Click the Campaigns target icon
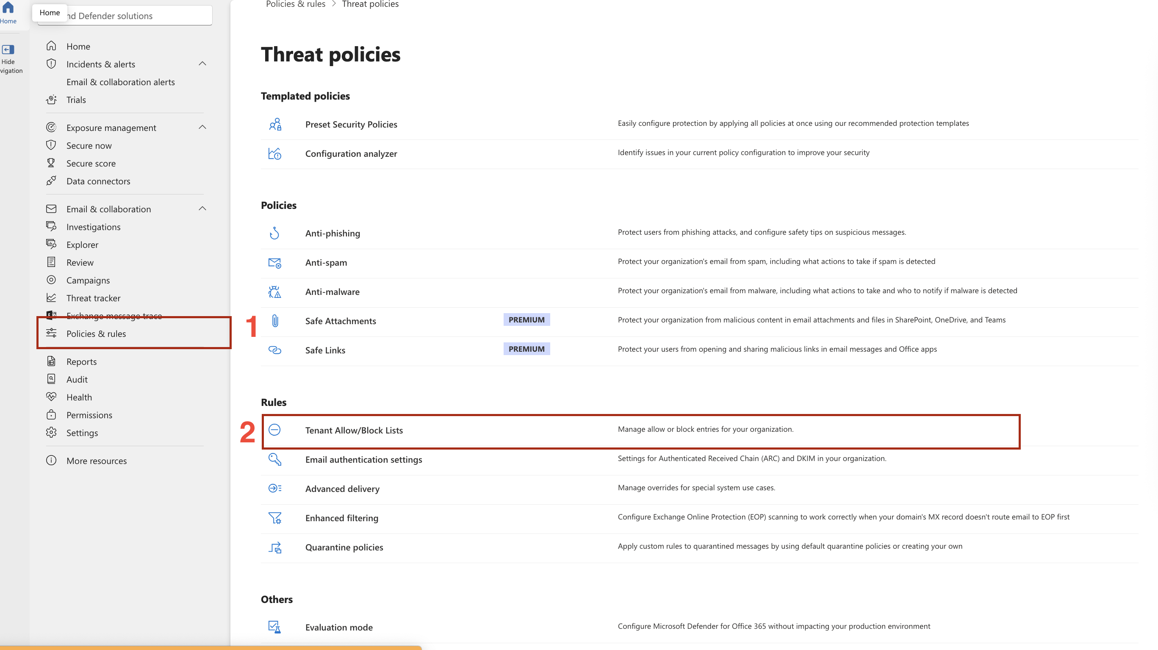Viewport: 1158px width, 650px height. tap(51, 280)
